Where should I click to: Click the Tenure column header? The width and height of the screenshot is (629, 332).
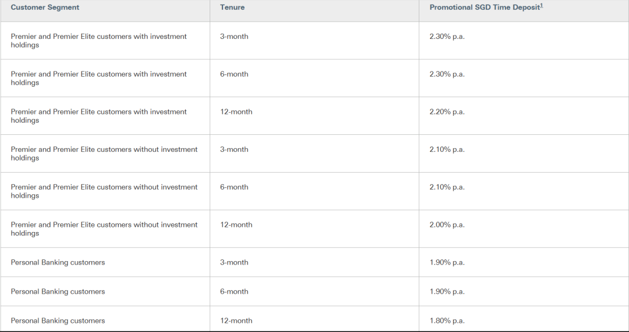pos(232,7)
